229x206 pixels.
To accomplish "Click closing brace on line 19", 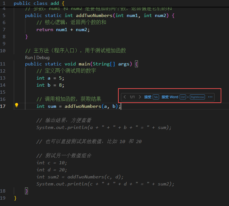I will [x=15, y=198].
